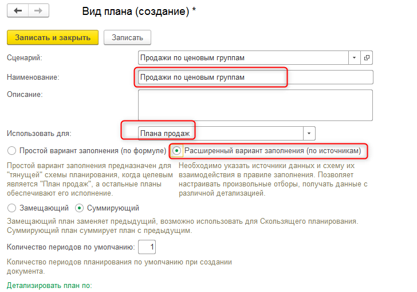
Task: Select 'Простой вариант заполнения (по формуле)'
Action: (11, 151)
